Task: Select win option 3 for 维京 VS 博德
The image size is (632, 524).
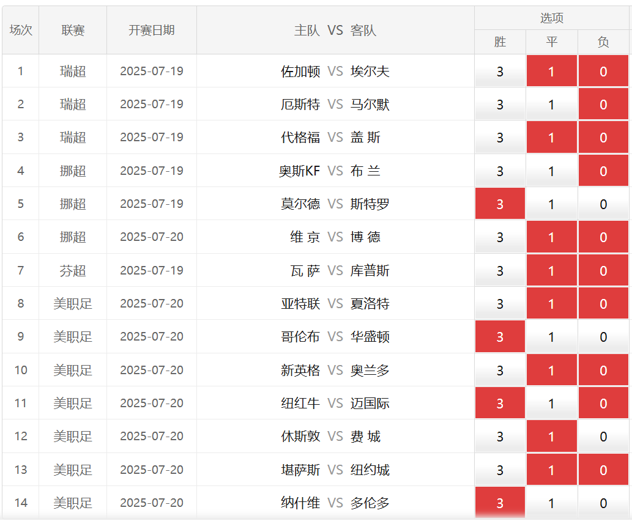Action: 500,237
